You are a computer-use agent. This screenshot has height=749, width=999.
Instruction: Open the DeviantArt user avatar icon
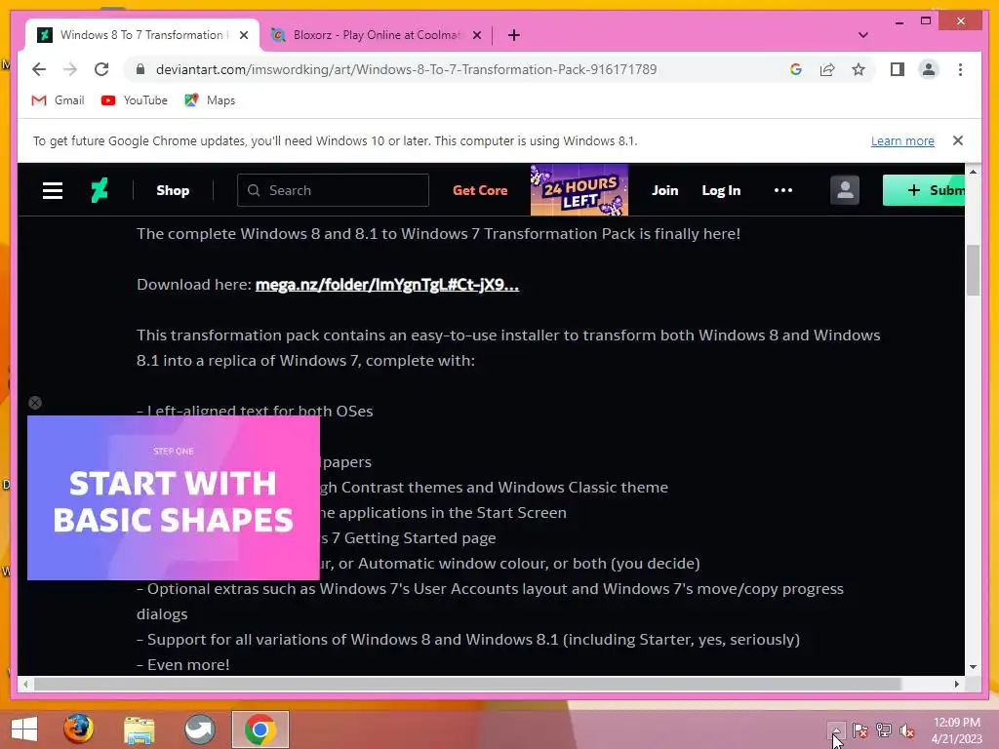(x=845, y=190)
